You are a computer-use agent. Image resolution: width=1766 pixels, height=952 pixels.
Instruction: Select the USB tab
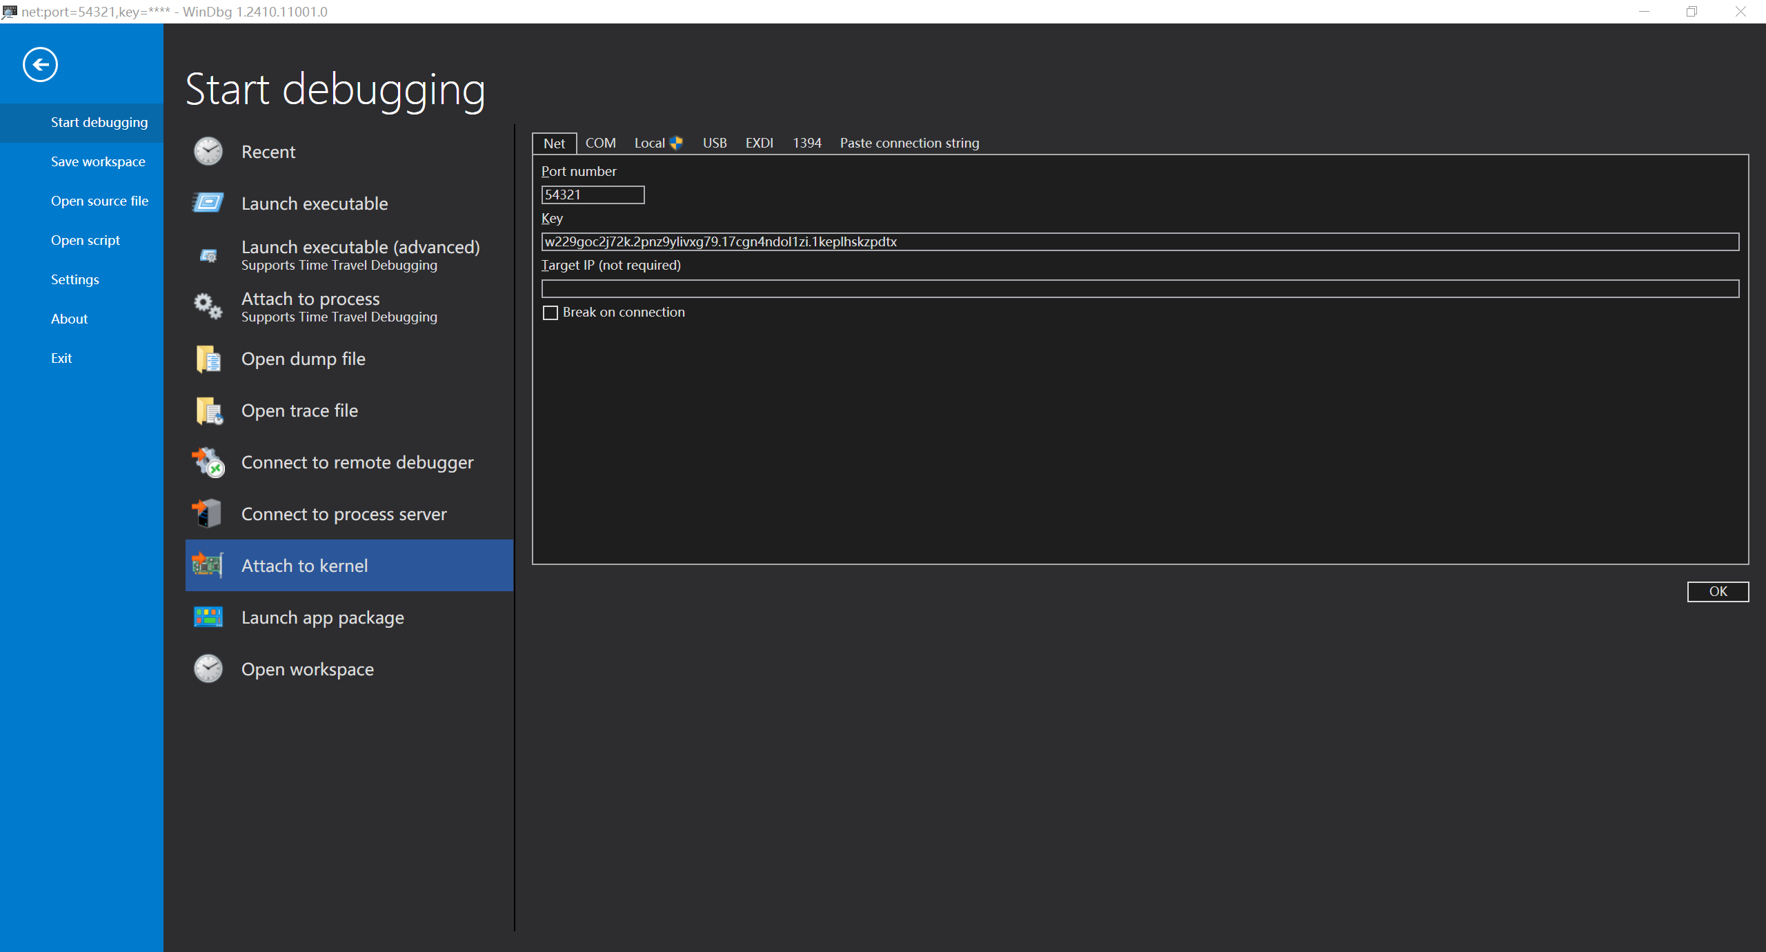[x=715, y=143]
